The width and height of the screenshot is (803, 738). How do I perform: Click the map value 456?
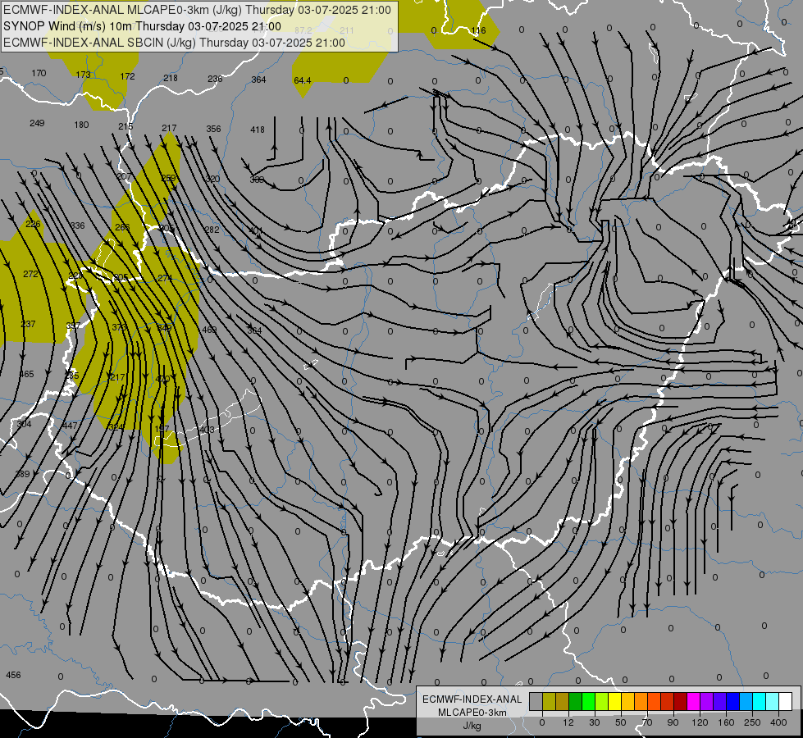point(13,675)
